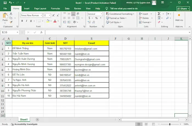
Task: Toggle Italic formatting
Action: [x=26, y=21]
